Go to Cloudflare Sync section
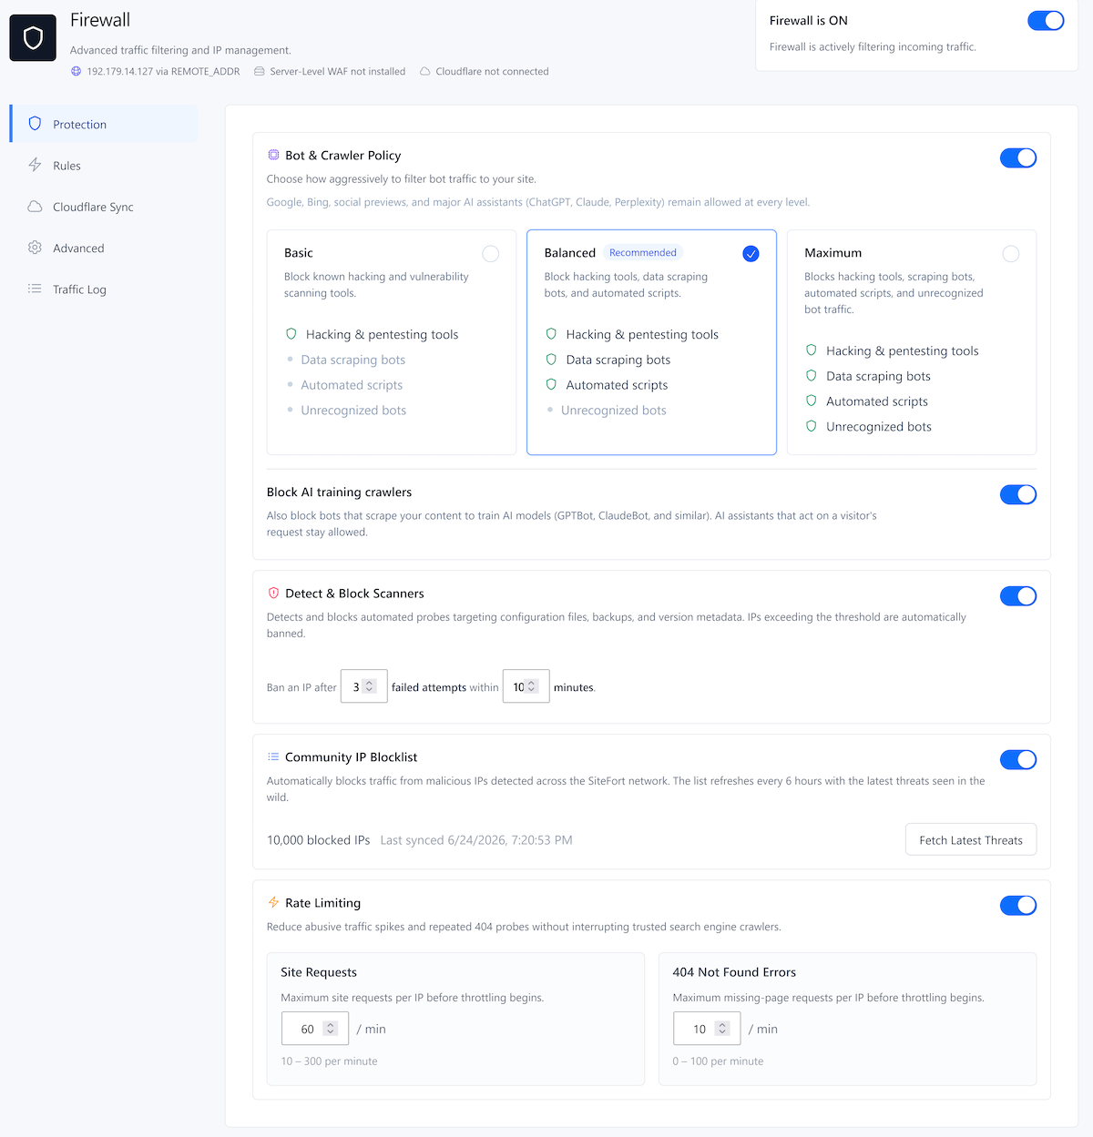This screenshot has height=1137, width=1093. coord(104,207)
